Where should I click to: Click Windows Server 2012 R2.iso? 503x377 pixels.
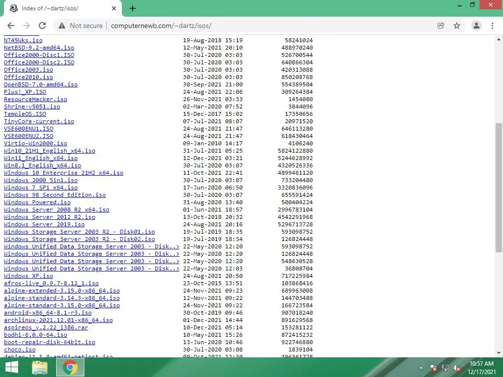[50, 217]
